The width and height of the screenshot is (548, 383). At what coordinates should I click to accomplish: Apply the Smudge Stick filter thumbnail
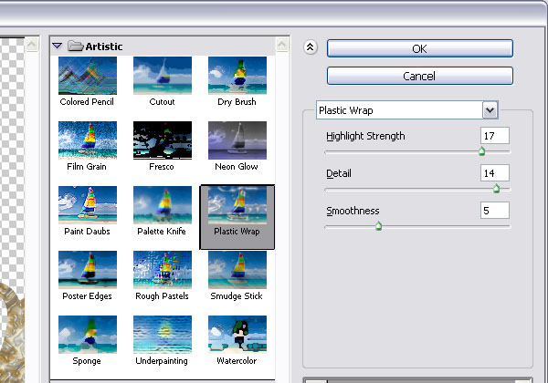[x=237, y=269]
